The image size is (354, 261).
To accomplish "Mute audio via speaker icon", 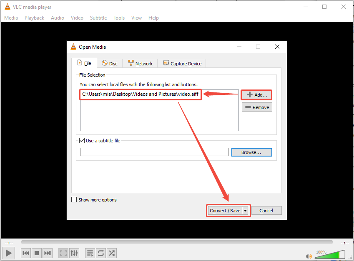I will 309,256.
